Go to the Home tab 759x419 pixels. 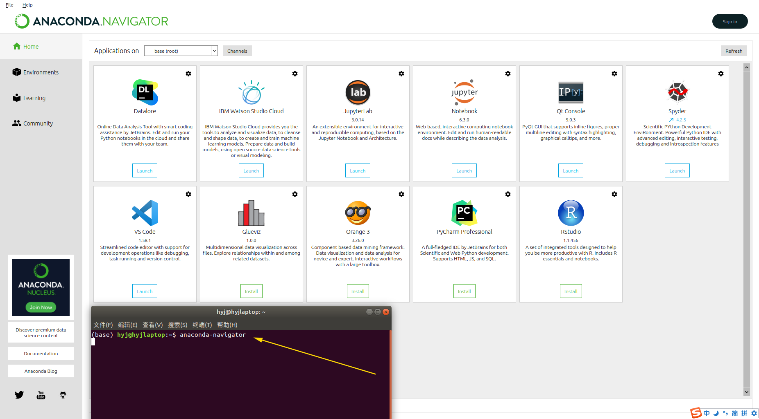point(41,47)
